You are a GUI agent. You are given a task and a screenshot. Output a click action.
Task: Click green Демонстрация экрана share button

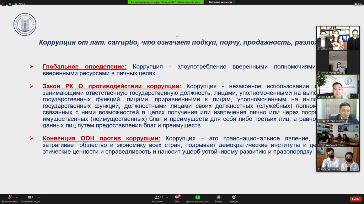(198, 198)
